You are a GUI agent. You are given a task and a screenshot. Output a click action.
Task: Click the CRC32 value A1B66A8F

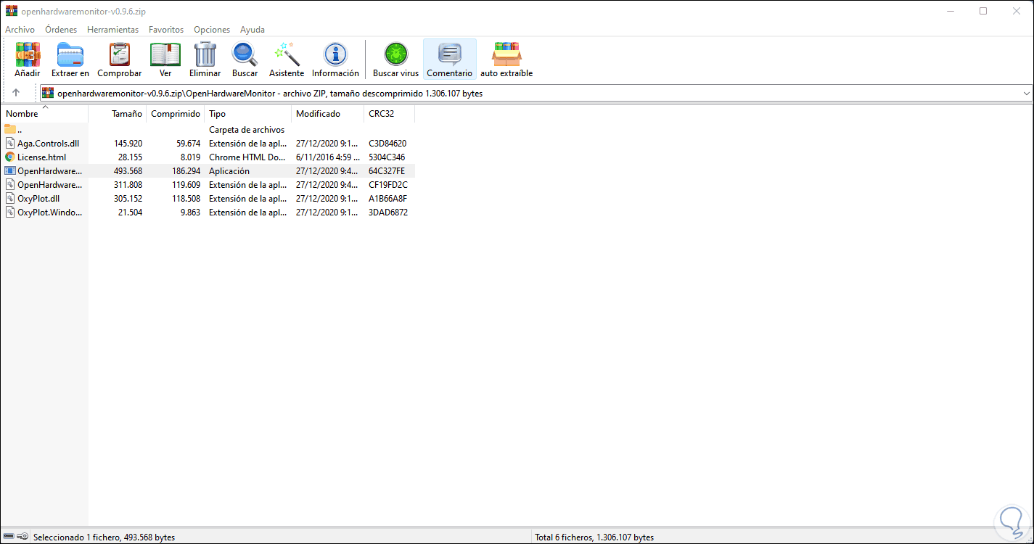[x=388, y=199]
